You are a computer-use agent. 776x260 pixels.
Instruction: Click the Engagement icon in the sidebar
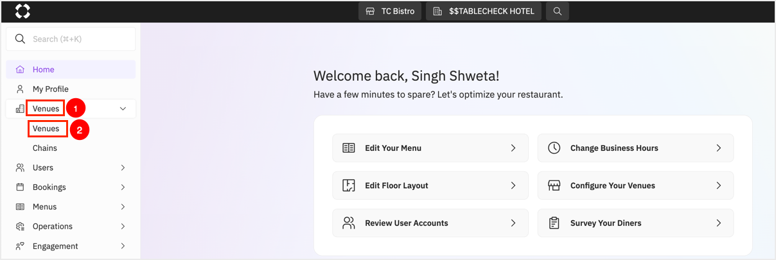20,246
